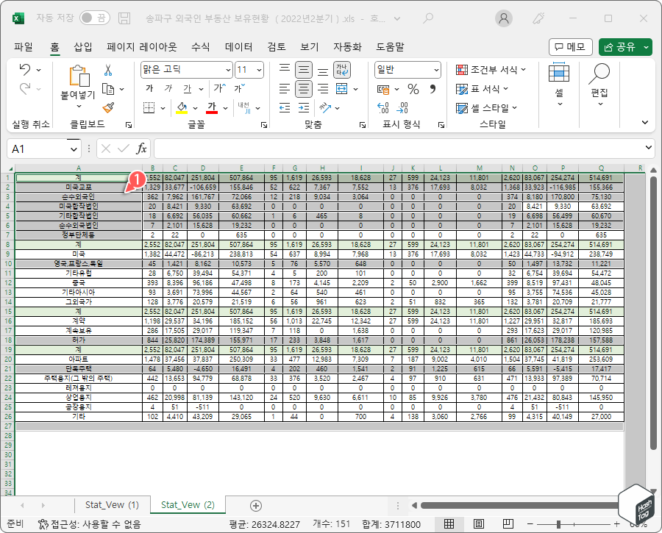Click the fill color bucket icon
The height and width of the screenshot is (533, 662).
point(182,108)
